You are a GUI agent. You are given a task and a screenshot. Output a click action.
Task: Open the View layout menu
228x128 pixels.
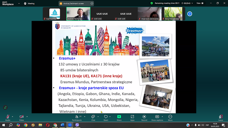[200, 3]
